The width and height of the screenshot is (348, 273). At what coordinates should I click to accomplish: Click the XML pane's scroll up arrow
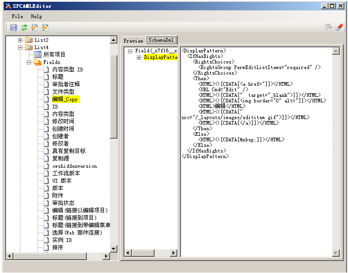pyautogui.click(x=336, y=51)
